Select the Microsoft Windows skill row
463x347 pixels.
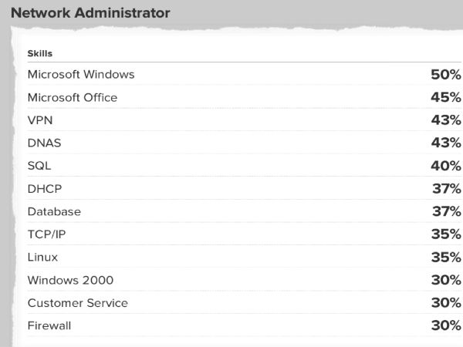tap(81, 75)
